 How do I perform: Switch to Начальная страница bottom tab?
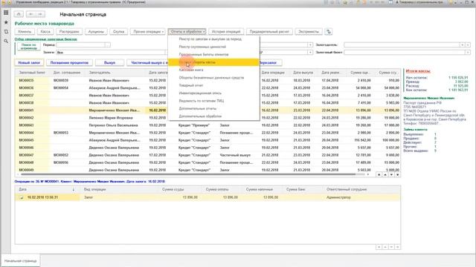21,260
